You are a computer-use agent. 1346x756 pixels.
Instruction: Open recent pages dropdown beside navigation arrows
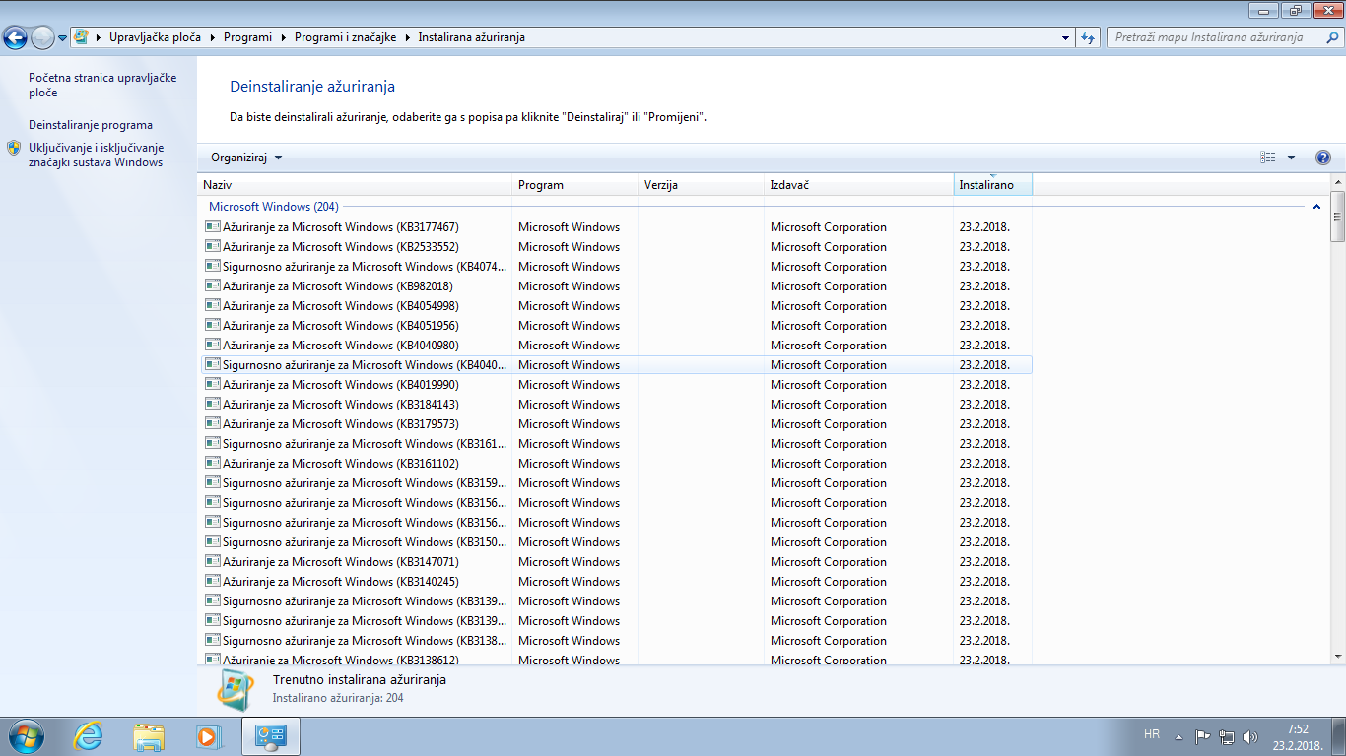(63, 38)
